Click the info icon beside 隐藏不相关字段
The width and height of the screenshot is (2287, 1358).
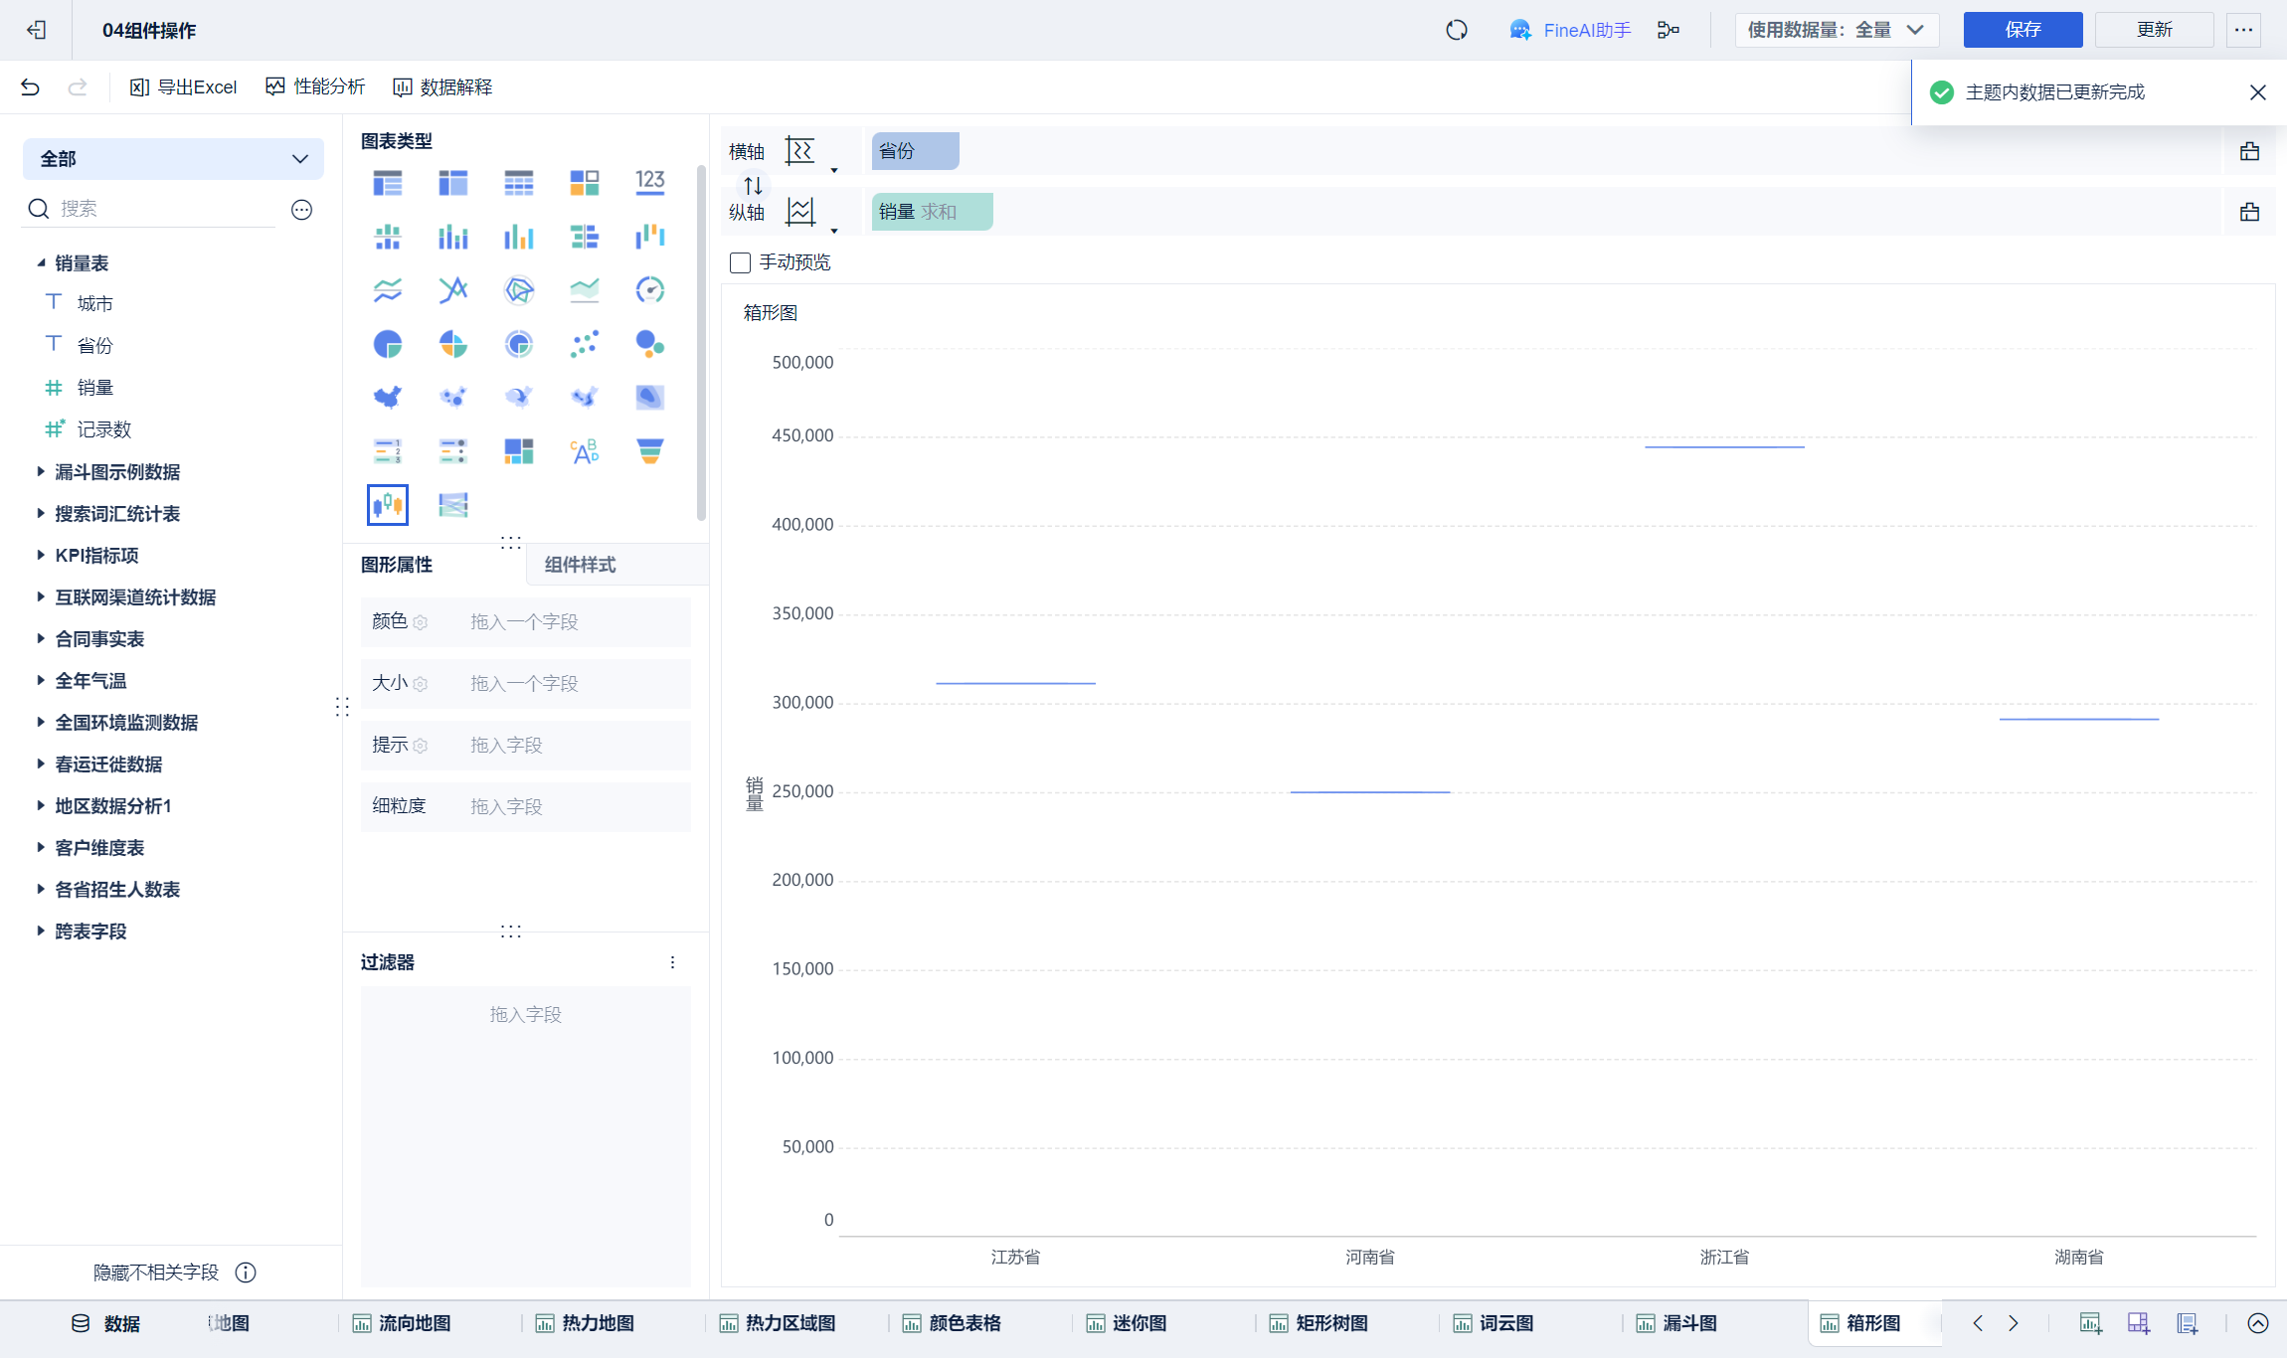pyautogui.click(x=246, y=1273)
